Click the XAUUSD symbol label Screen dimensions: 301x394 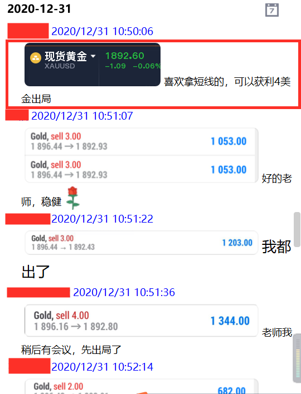60,66
